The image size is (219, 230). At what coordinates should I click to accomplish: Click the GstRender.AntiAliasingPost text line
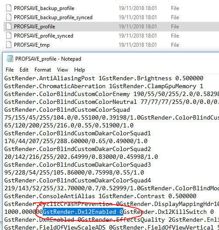tap(50, 78)
